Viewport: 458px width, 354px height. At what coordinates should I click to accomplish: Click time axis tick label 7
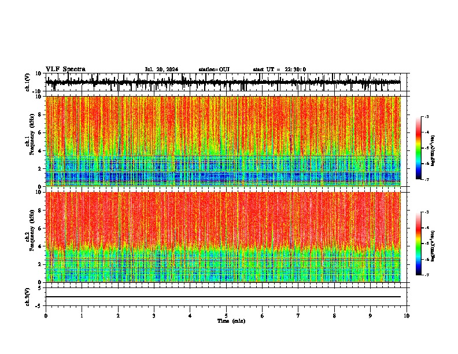click(x=298, y=316)
